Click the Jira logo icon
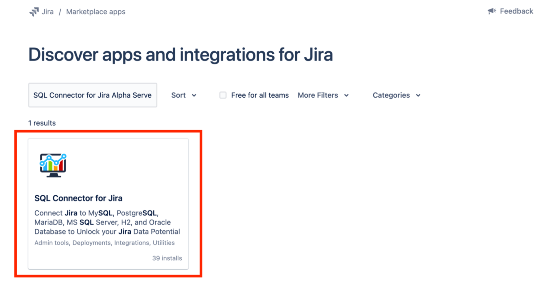The height and width of the screenshot is (293, 544). pyautogui.click(x=34, y=11)
